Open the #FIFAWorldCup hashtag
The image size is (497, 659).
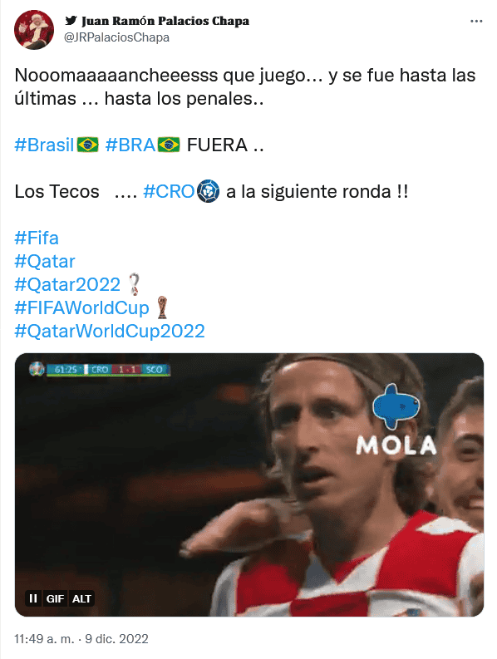click(81, 308)
